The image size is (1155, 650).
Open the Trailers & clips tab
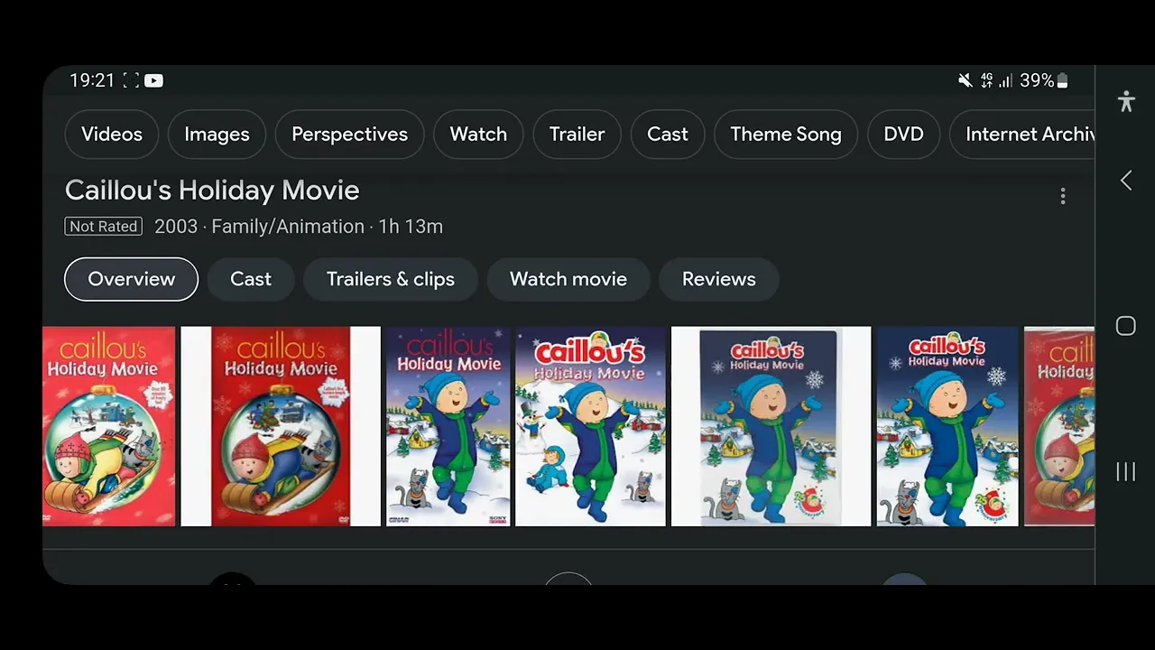391,279
